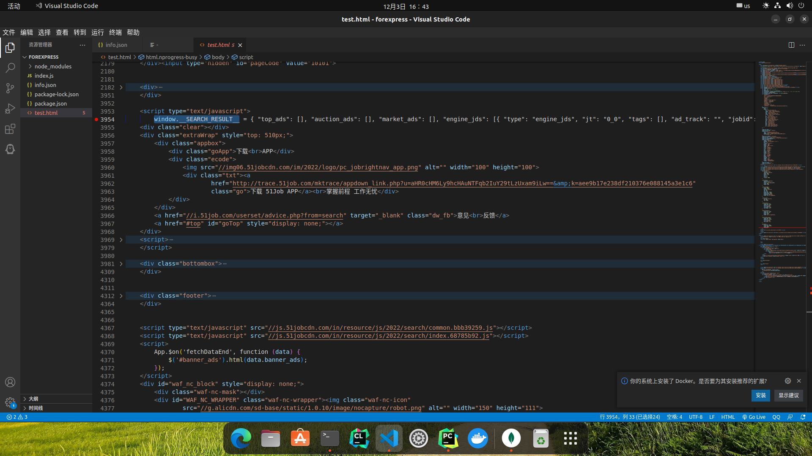Open the Run and Debug view icon
812x456 pixels.
(10, 109)
